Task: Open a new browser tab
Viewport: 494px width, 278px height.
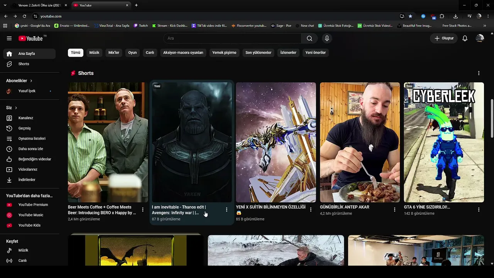Action: tap(136, 5)
